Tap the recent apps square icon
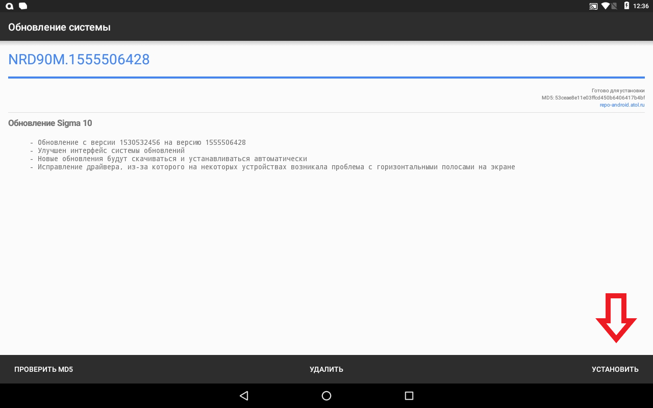This screenshot has height=408, width=653. tap(409, 395)
